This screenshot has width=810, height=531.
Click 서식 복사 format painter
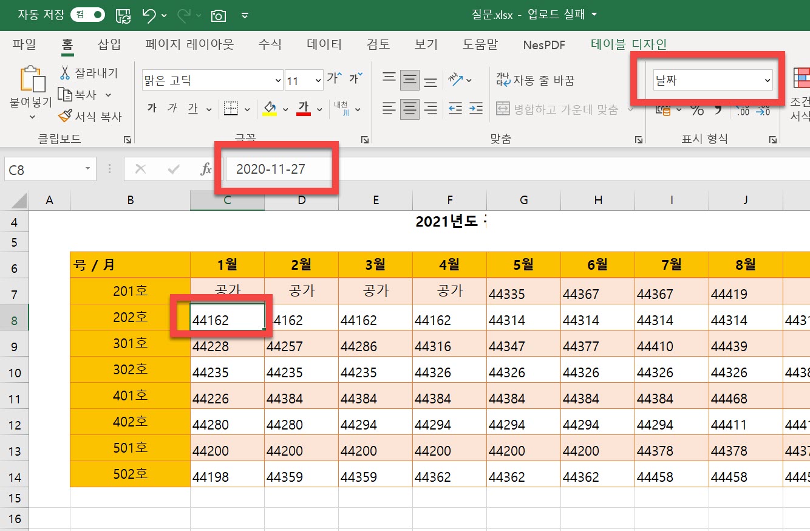pos(90,116)
